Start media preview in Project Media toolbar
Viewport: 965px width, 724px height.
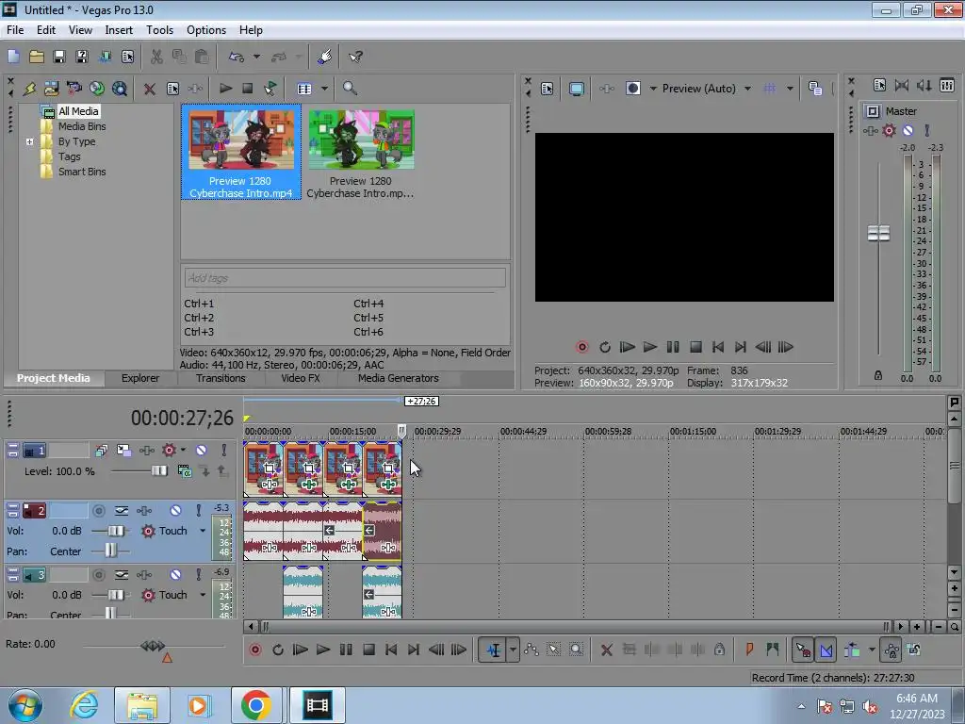tap(226, 88)
